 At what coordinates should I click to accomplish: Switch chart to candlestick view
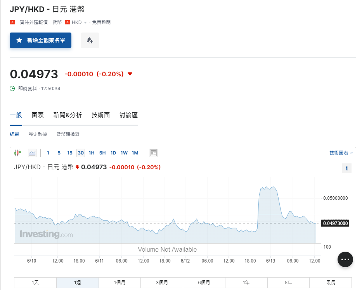17,153
